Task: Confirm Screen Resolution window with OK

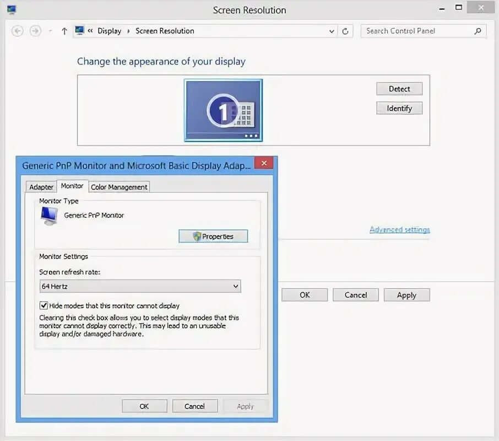Action: (305, 295)
